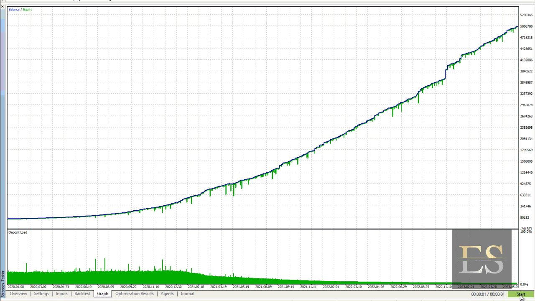
Task: Open the Journal tab
Action: click(187, 294)
